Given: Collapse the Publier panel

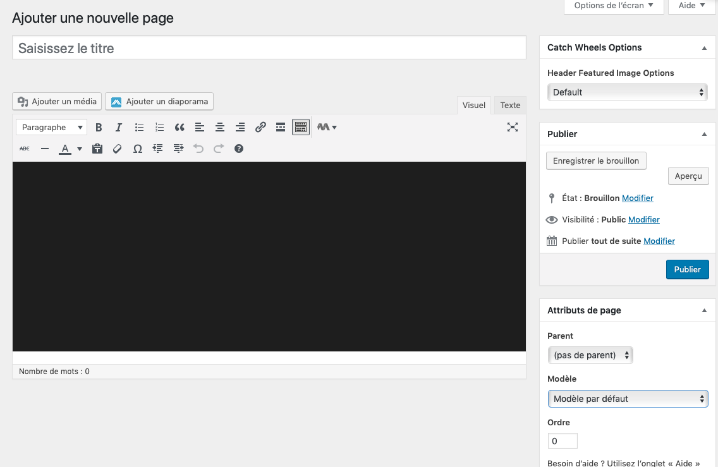Looking at the screenshot, I should tap(704, 134).
